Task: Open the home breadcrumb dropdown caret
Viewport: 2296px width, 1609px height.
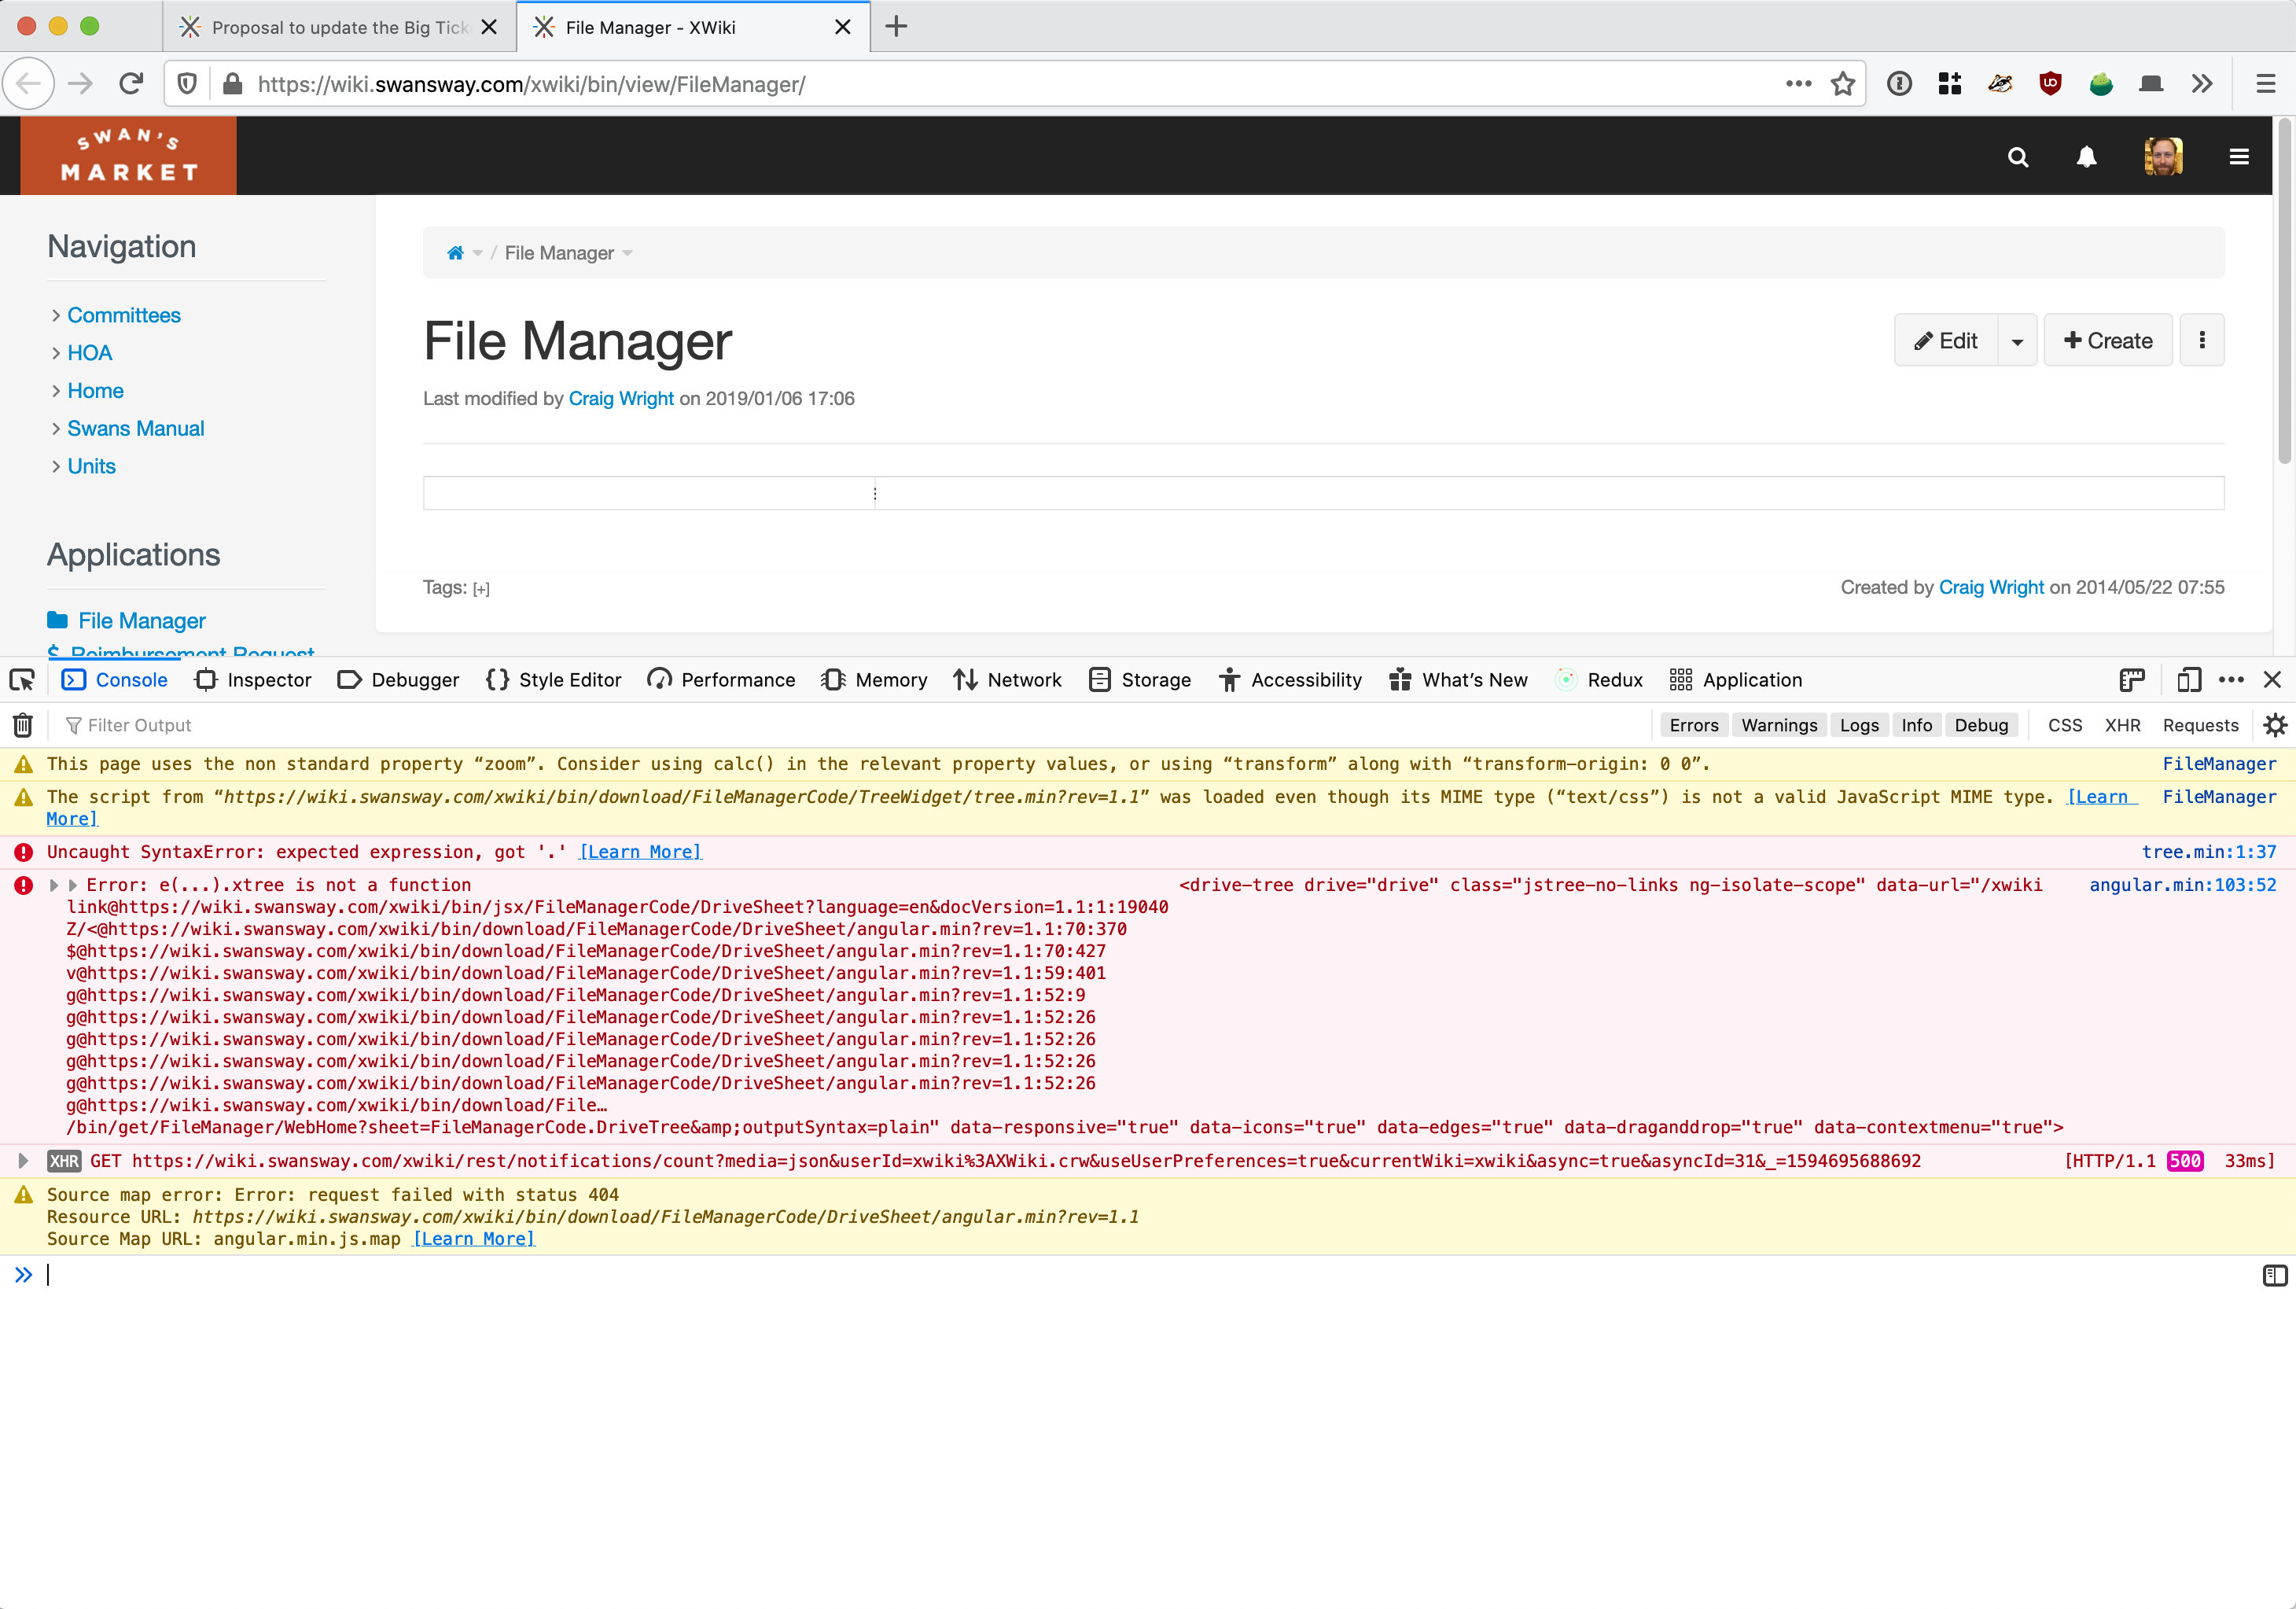Action: [478, 253]
